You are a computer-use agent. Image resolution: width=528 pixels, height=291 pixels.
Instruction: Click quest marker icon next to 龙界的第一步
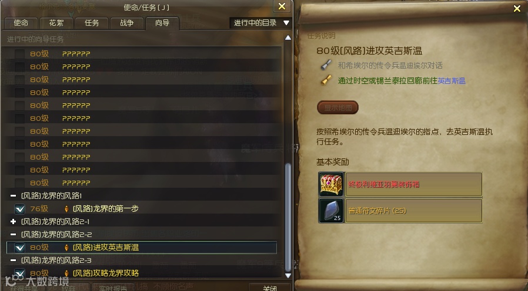pos(66,209)
